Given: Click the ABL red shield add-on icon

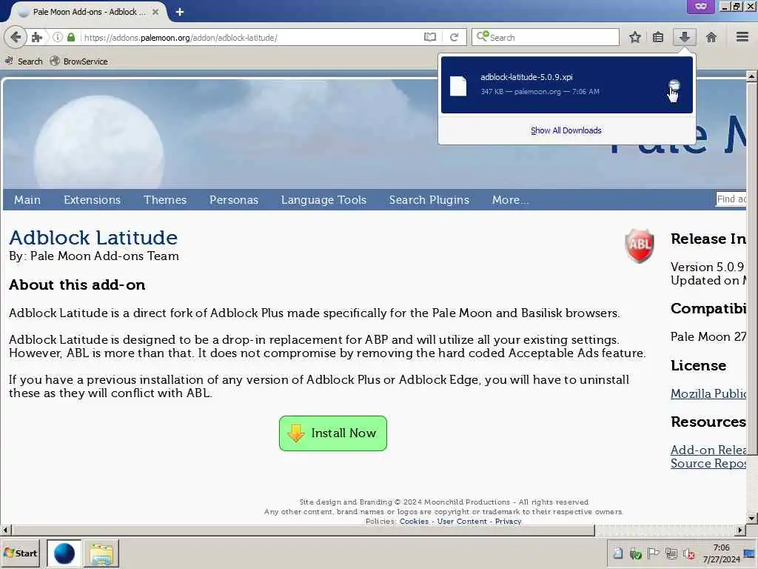Looking at the screenshot, I should pos(639,245).
